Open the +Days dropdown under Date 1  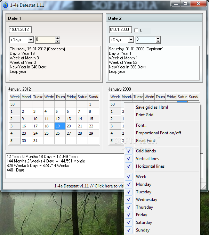click(x=31, y=40)
